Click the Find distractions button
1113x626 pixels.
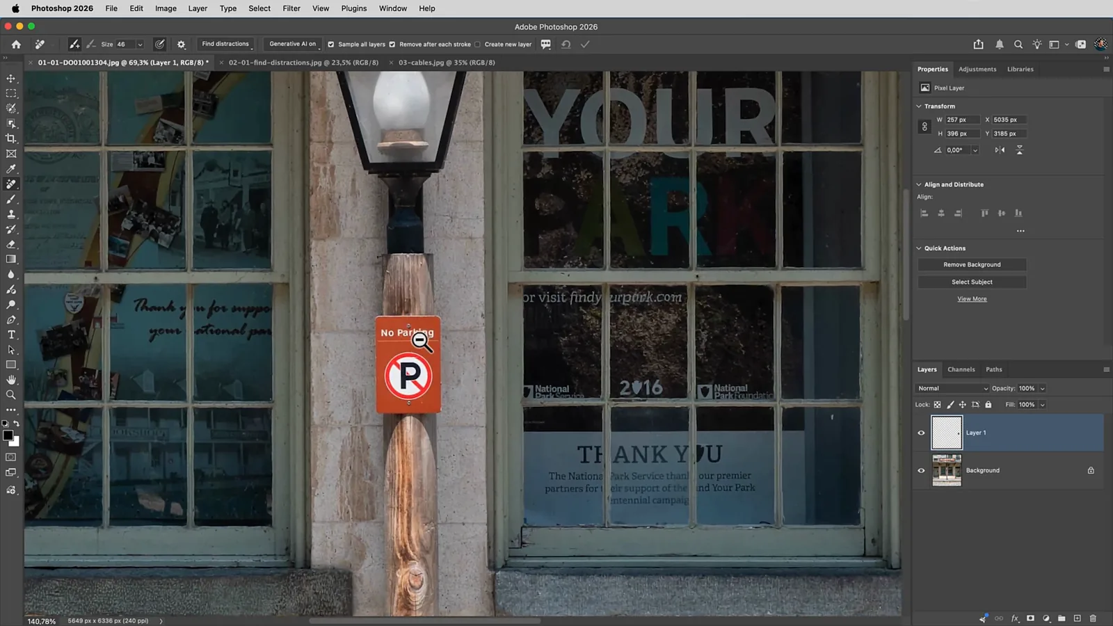[x=225, y=44]
